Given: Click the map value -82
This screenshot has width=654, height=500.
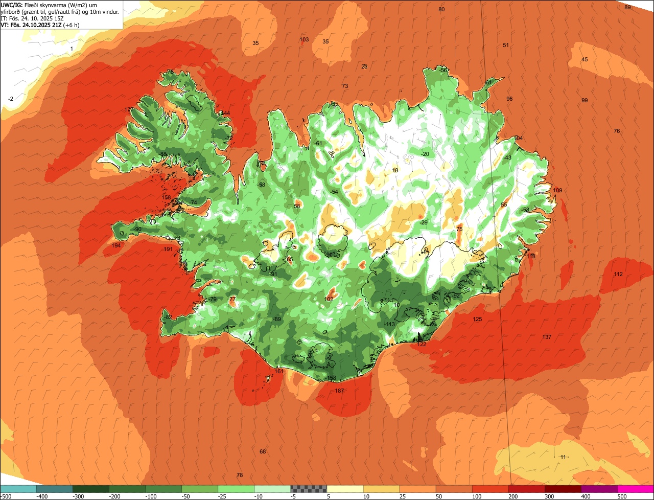Looking at the screenshot, I should pos(168,317).
